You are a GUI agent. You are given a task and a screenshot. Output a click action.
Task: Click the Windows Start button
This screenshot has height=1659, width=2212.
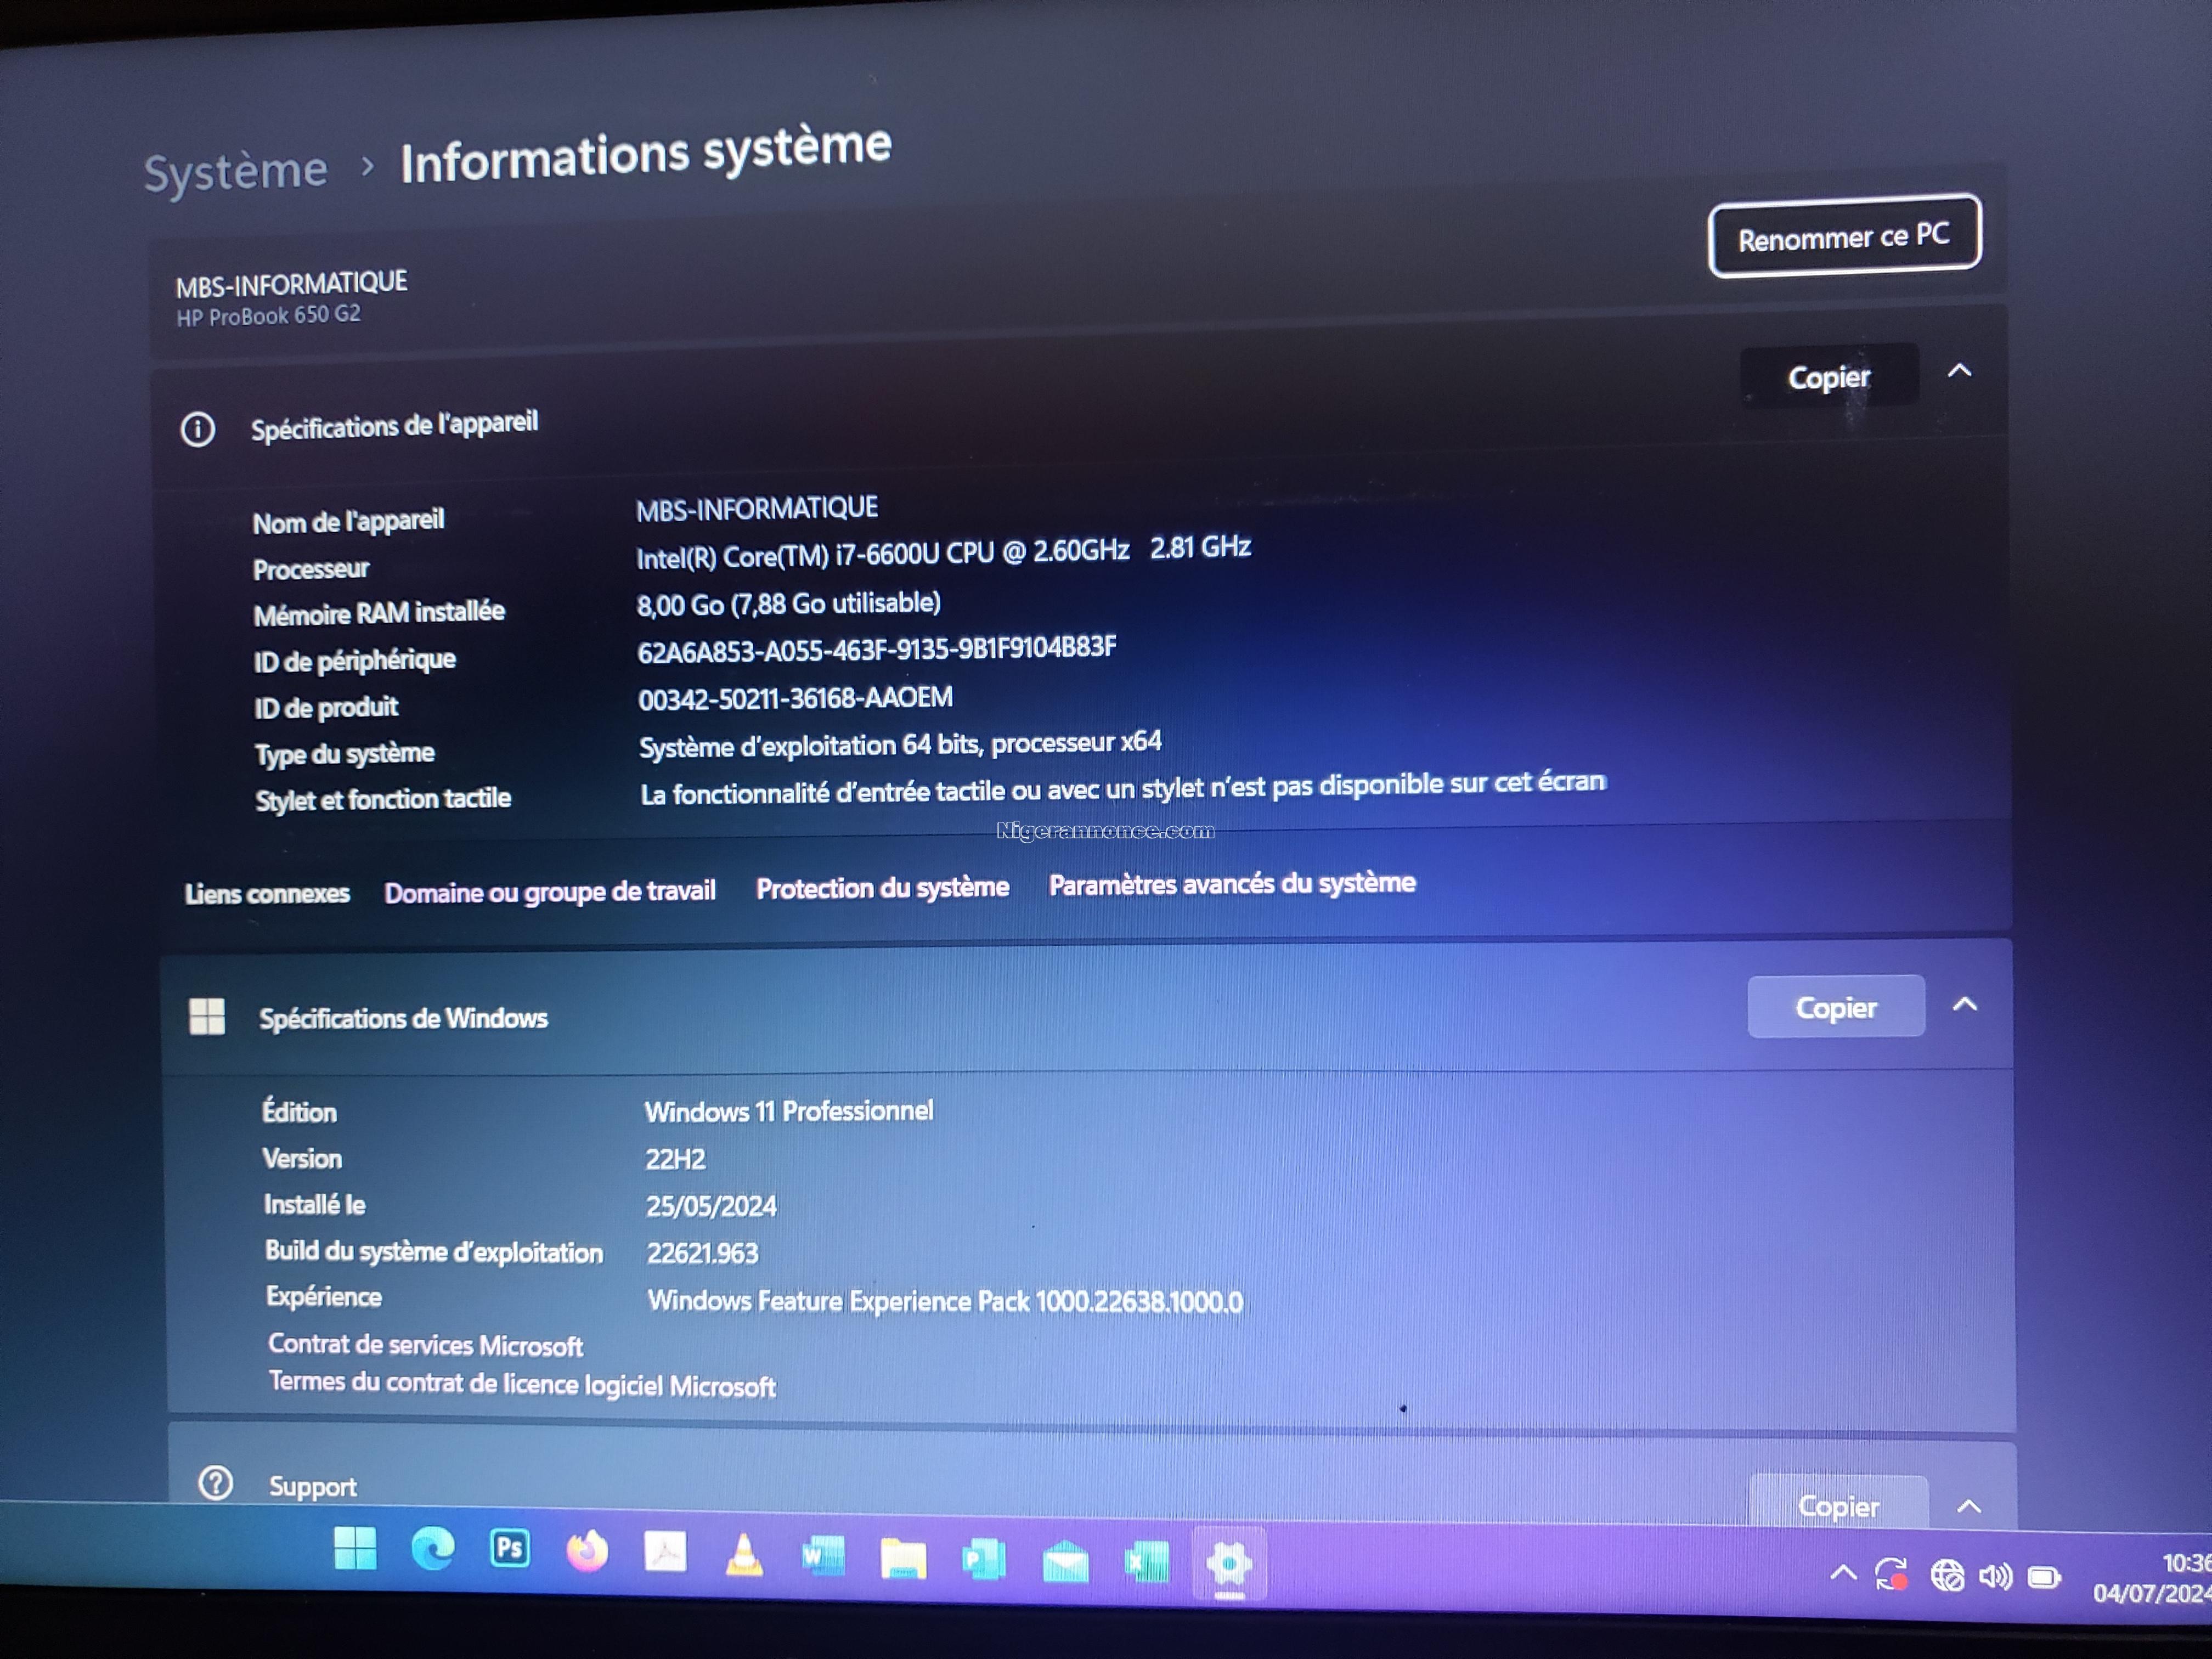(x=355, y=1548)
